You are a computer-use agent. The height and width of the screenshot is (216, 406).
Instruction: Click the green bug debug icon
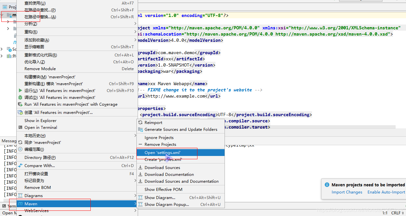point(20,97)
